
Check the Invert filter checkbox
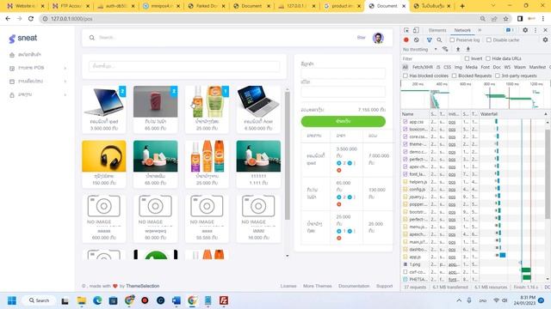click(x=467, y=58)
